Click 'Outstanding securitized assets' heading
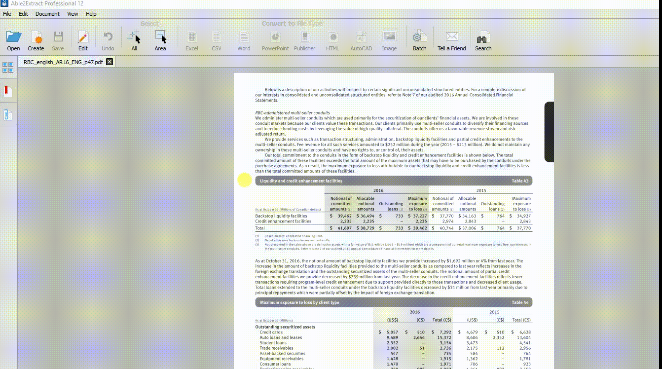The width and height of the screenshot is (662, 369). [x=285, y=327]
